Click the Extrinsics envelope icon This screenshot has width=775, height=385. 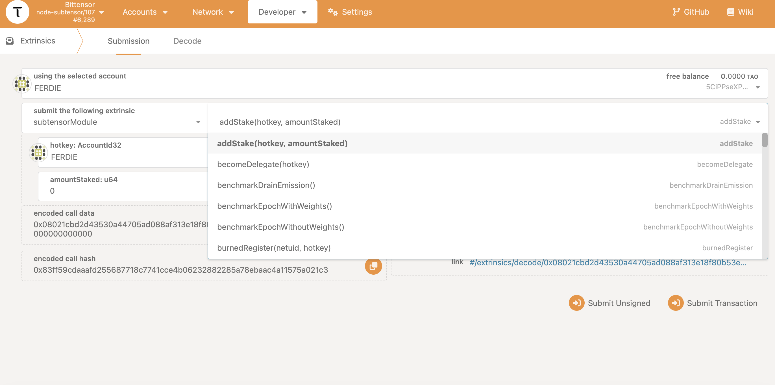point(10,41)
